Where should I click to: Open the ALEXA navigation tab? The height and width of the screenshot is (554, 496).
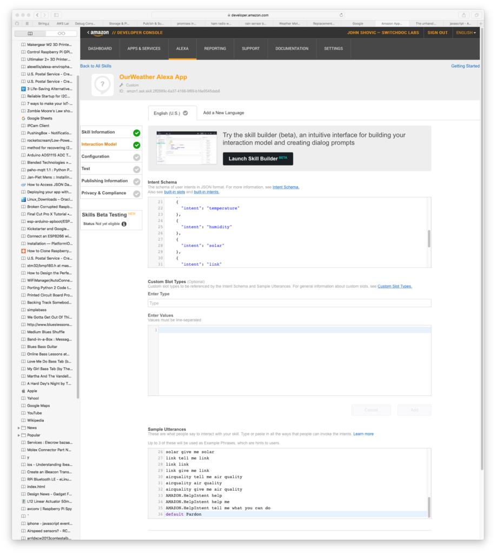[182, 49]
